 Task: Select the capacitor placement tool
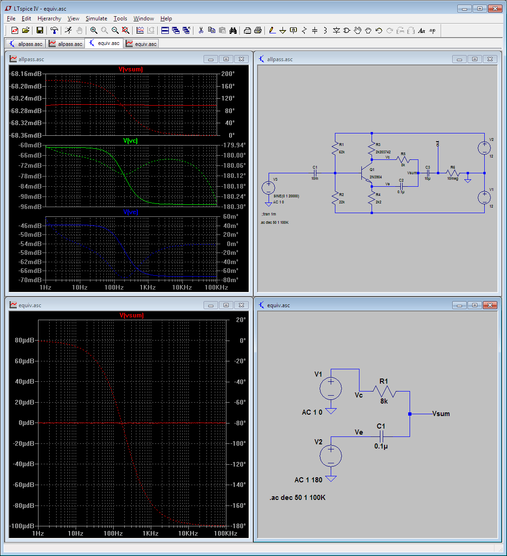(x=315, y=31)
